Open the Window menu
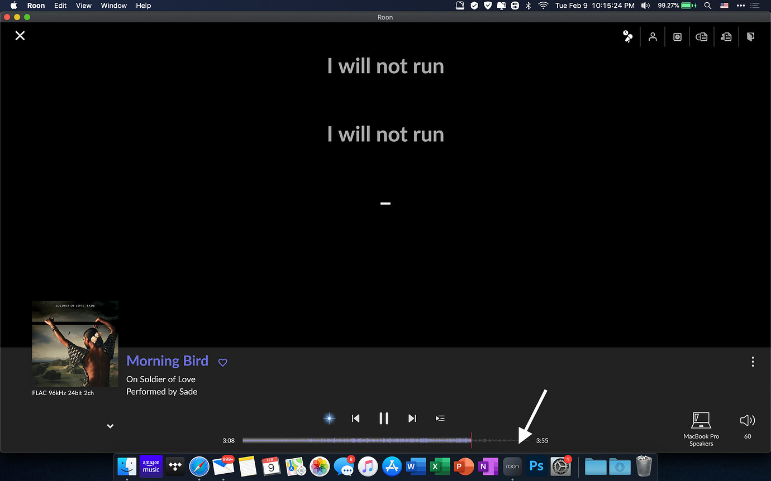The width and height of the screenshot is (771, 481). (113, 6)
